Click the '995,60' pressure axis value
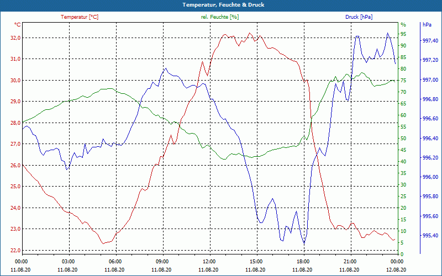The width and height of the screenshot is (442, 276). (x=430, y=216)
